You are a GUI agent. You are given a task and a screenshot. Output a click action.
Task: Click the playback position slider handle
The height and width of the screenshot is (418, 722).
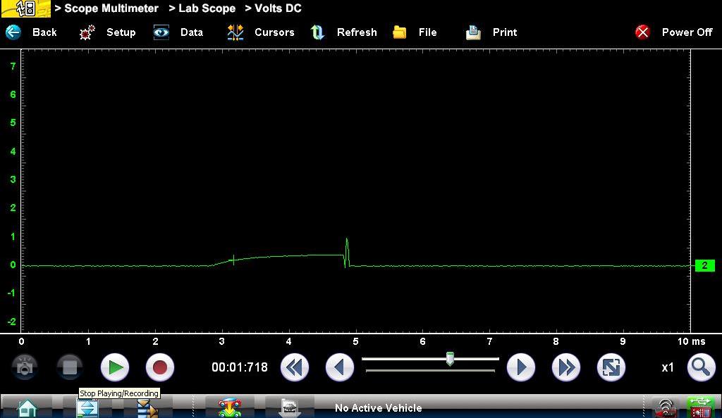pos(450,360)
